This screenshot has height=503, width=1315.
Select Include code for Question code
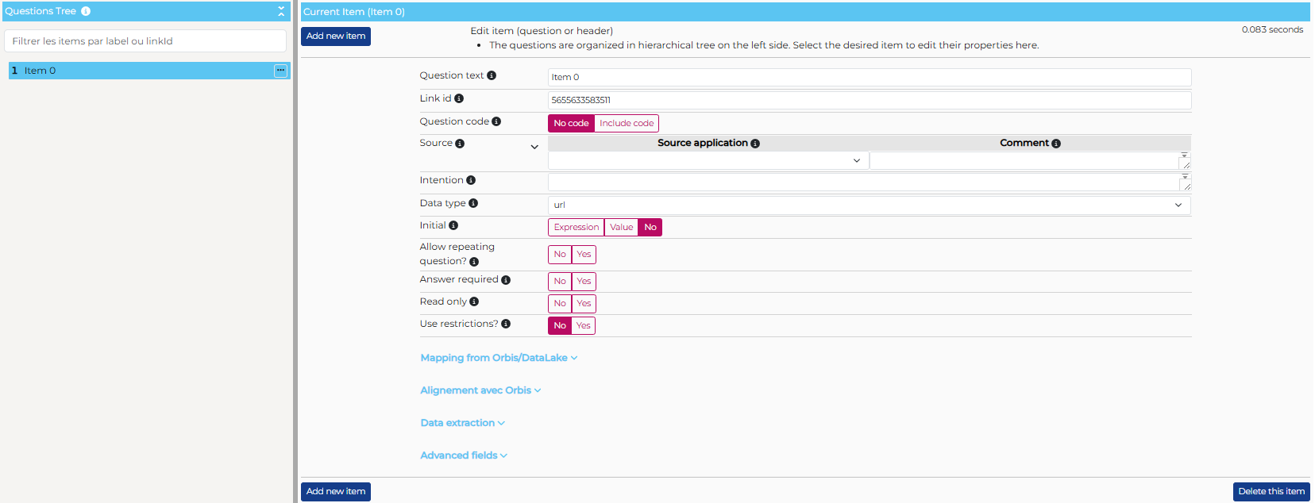(627, 124)
